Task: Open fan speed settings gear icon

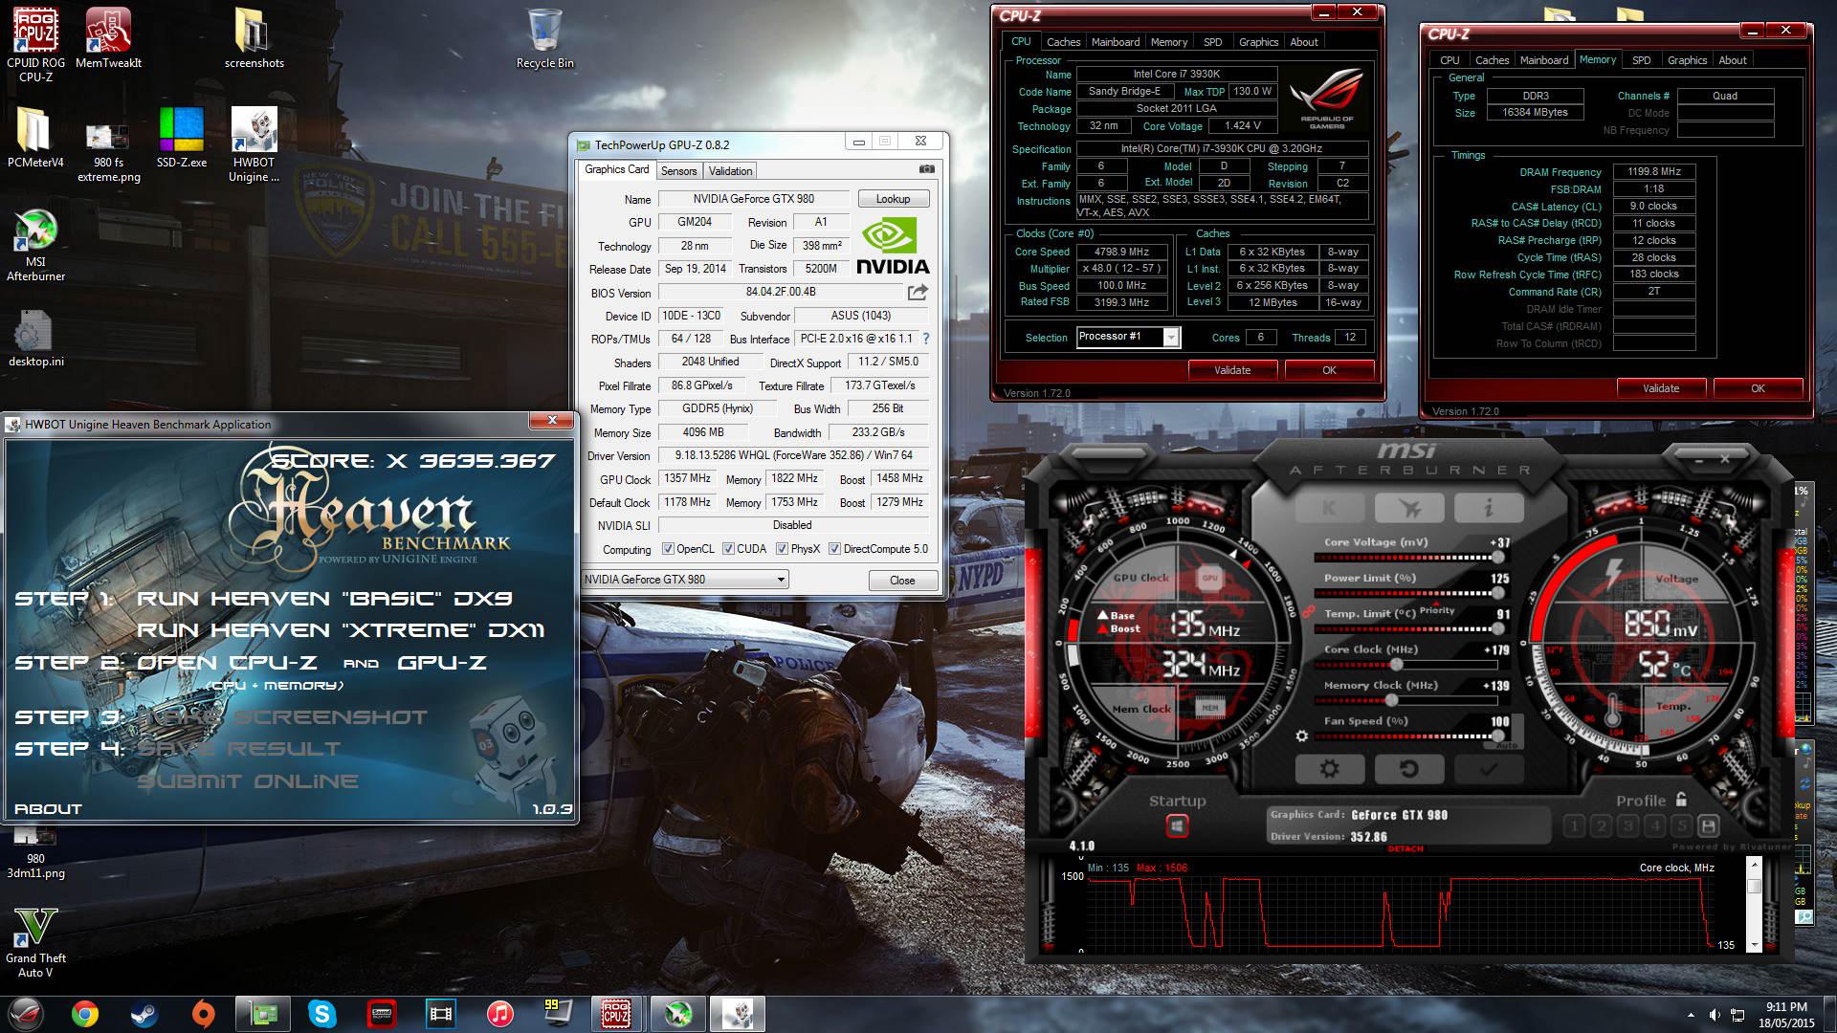Action: click(x=1301, y=736)
